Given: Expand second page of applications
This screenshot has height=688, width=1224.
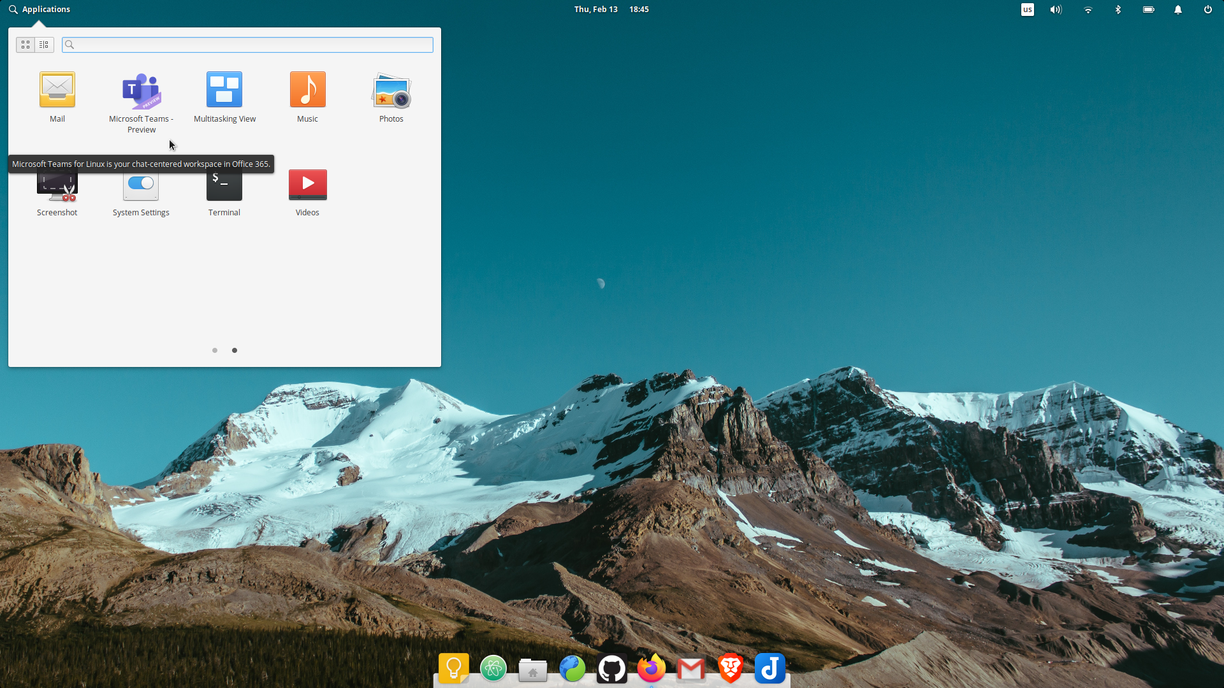Looking at the screenshot, I should coord(235,350).
